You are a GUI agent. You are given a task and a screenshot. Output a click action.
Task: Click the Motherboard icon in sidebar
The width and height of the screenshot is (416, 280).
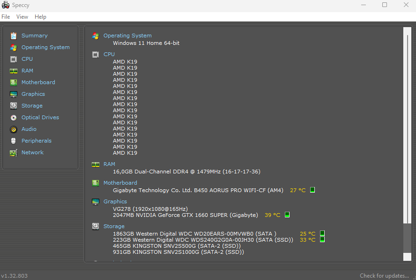pos(14,82)
